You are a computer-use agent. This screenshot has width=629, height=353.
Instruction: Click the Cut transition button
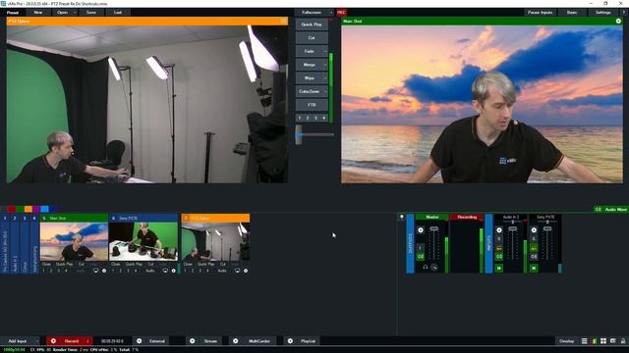point(312,37)
